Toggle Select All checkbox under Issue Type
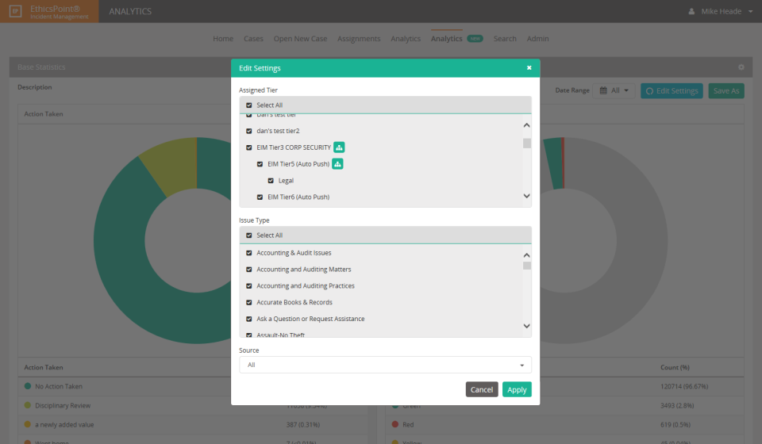The width and height of the screenshot is (762, 444). (x=249, y=235)
